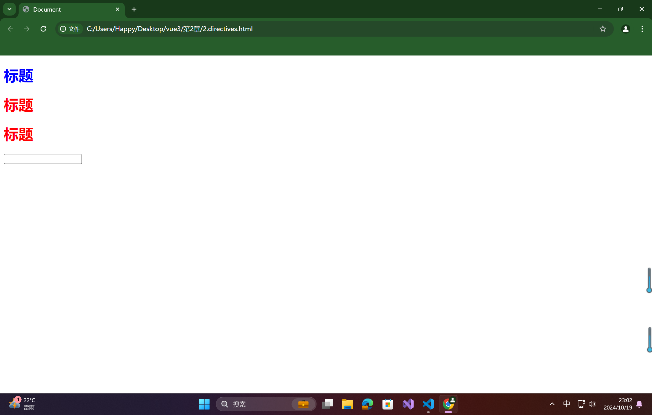Expand the tab search dropdown arrow
The width and height of the screenshot is (652, 415).
tap(9, 9)
